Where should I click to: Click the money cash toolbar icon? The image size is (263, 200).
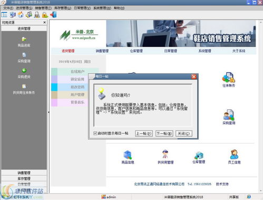click(x=29, y=15)
